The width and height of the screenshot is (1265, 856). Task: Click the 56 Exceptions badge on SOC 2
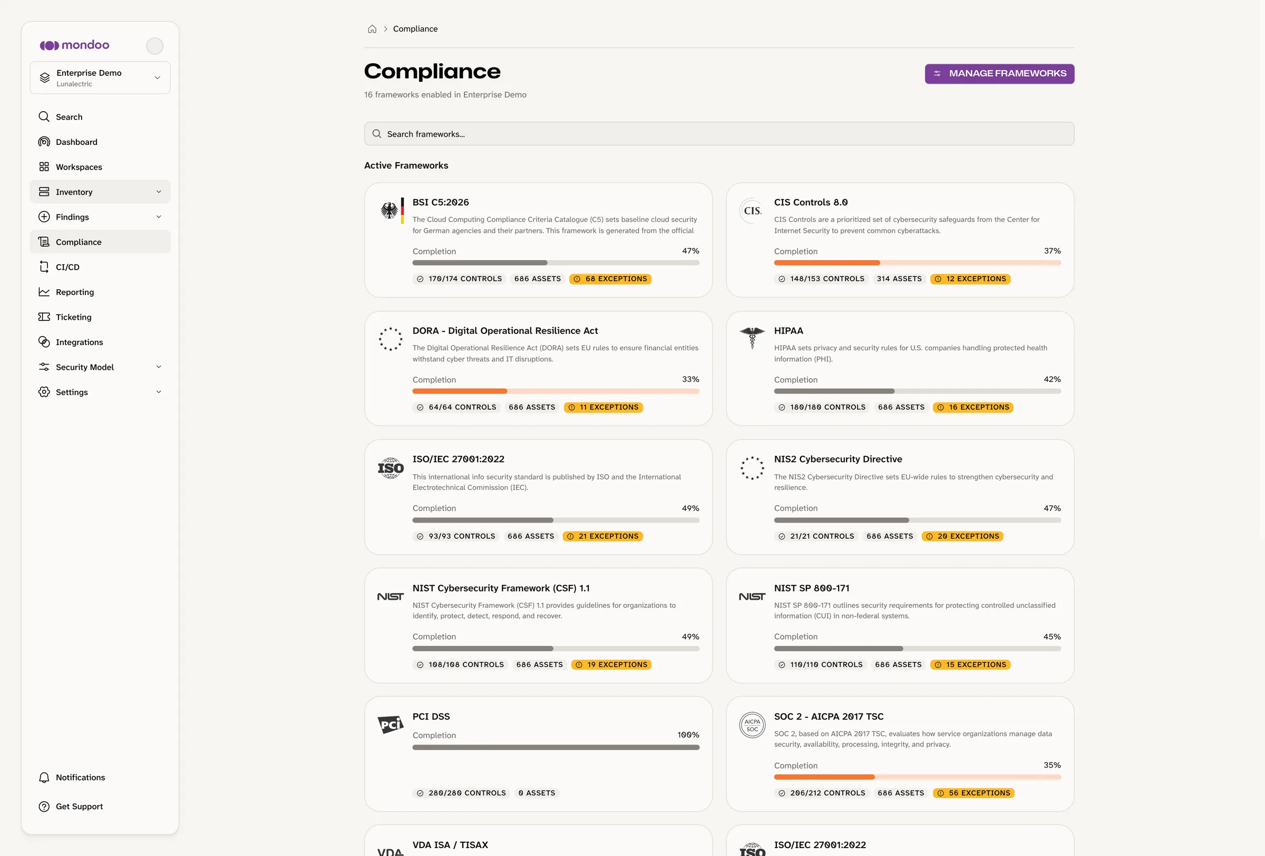(x=974, y=793)
